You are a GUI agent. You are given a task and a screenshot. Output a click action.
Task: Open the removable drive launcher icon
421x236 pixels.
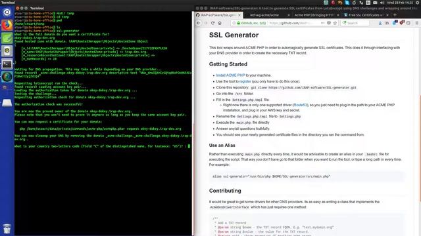click(x=7, y=102)
